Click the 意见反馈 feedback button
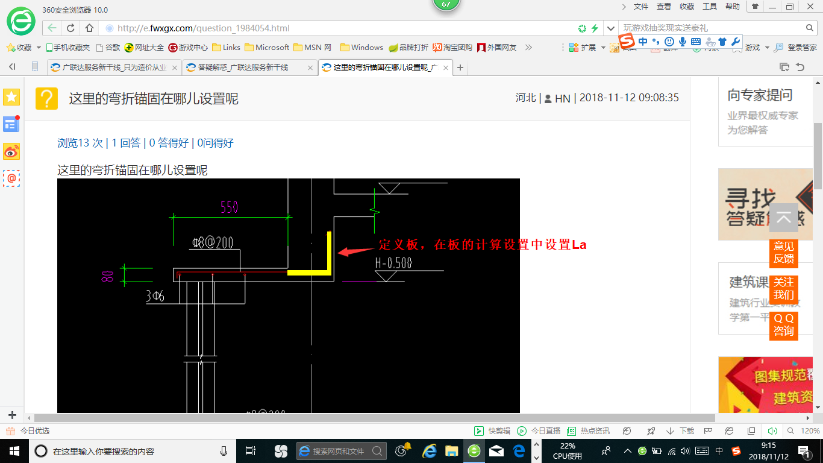The image size is (823, 463). [x=784, y=253]
